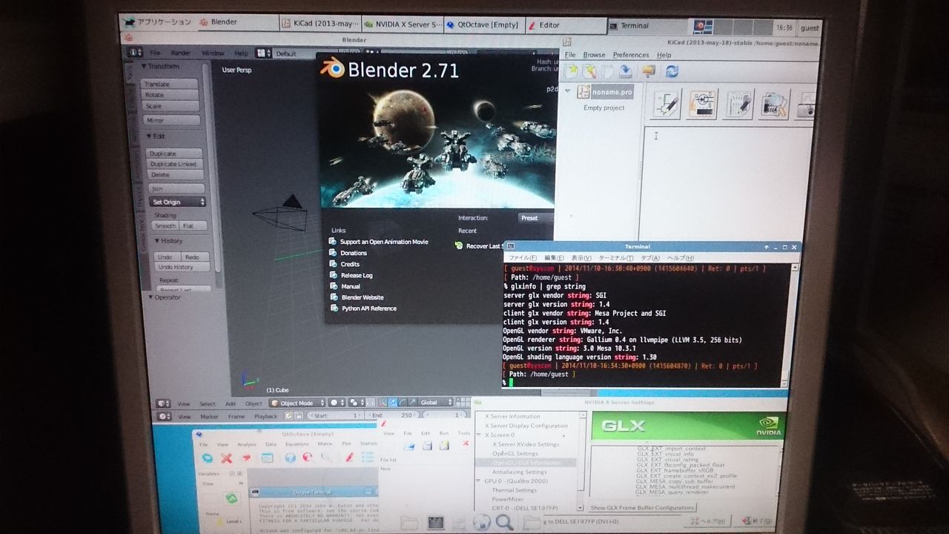The width and height of the screenshot is (949, 534).
Task: Click the open file icon in the Editor toolbar
Action: coord(409,446)
